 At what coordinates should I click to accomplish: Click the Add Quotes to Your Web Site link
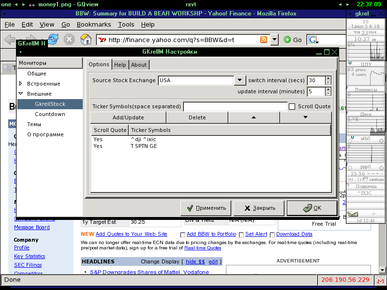[132, 234]
